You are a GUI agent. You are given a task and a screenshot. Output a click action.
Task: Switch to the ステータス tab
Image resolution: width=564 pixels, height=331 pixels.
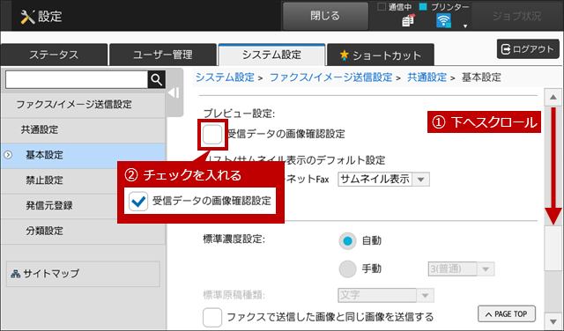(54, 55)
